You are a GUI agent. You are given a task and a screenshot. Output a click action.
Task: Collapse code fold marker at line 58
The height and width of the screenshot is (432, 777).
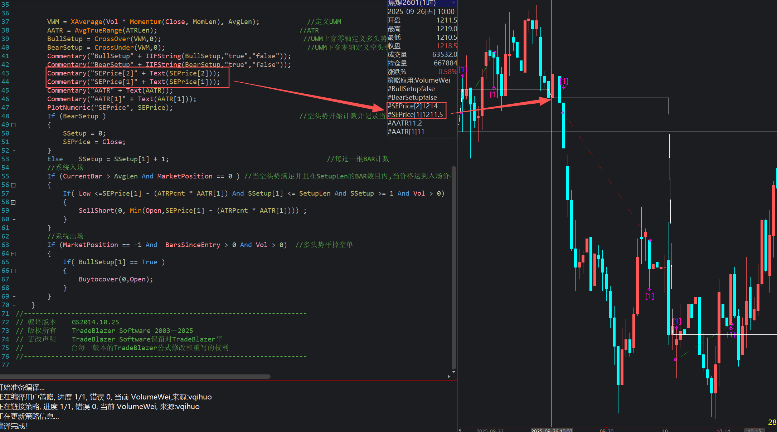(13, 202)
